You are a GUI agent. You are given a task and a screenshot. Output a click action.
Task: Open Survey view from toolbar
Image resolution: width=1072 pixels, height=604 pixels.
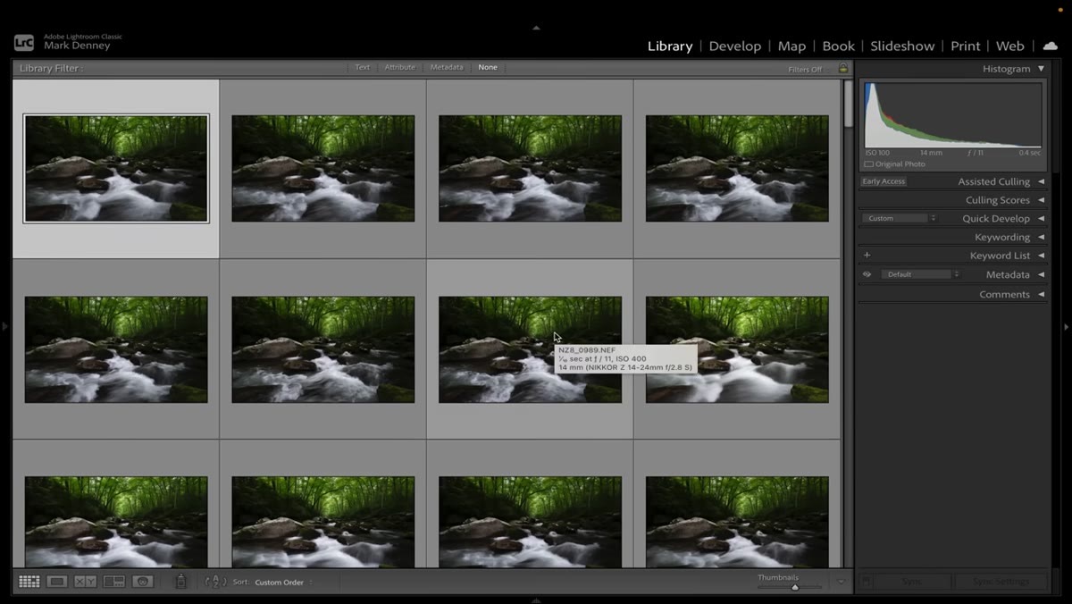click(x=113, y=582)
